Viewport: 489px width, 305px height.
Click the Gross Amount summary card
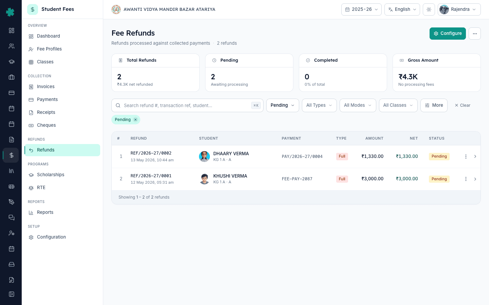(x=437, y=73)
